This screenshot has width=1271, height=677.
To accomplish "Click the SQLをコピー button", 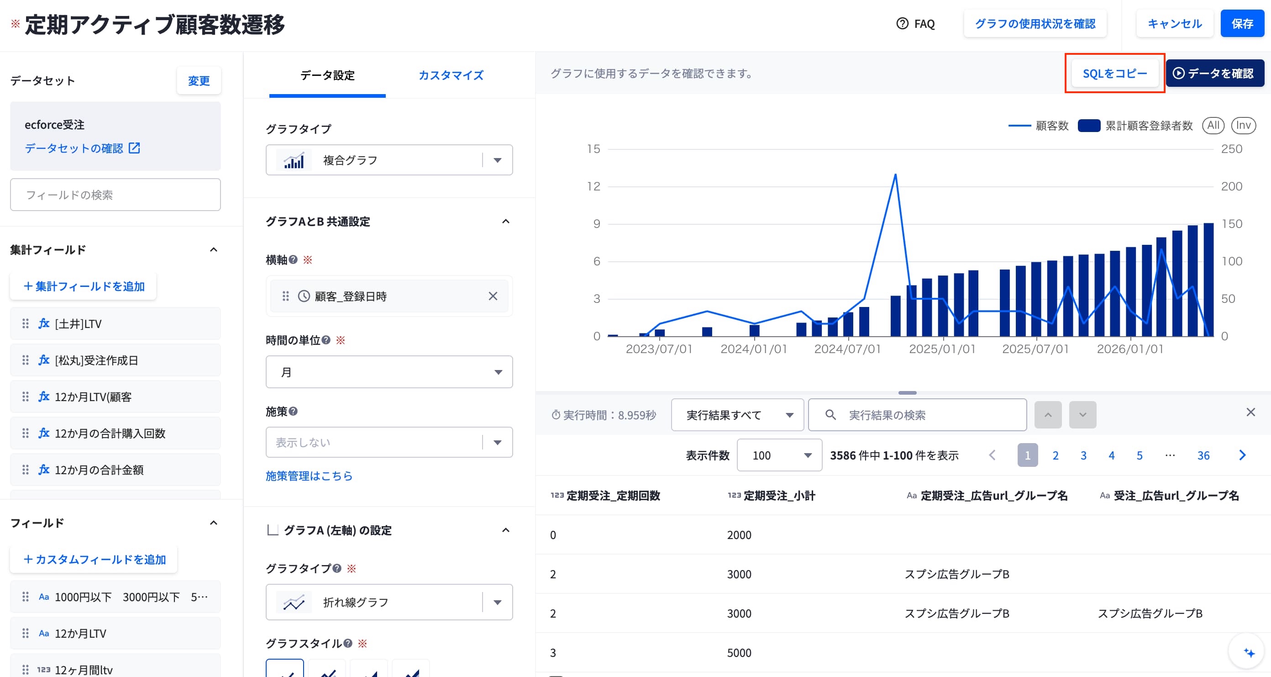I will (x=1114, y=73).
